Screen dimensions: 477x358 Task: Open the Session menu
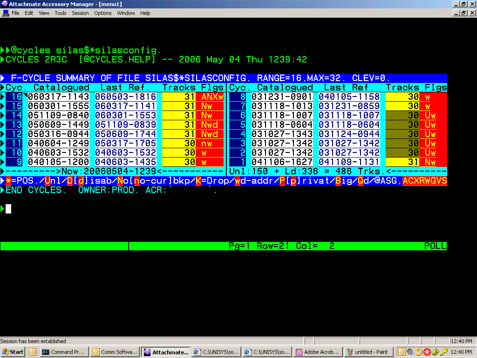80,13
